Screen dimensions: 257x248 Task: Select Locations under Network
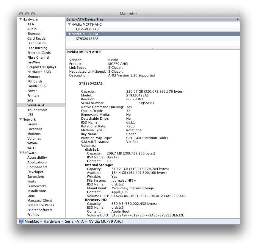(x=35, y=129)
